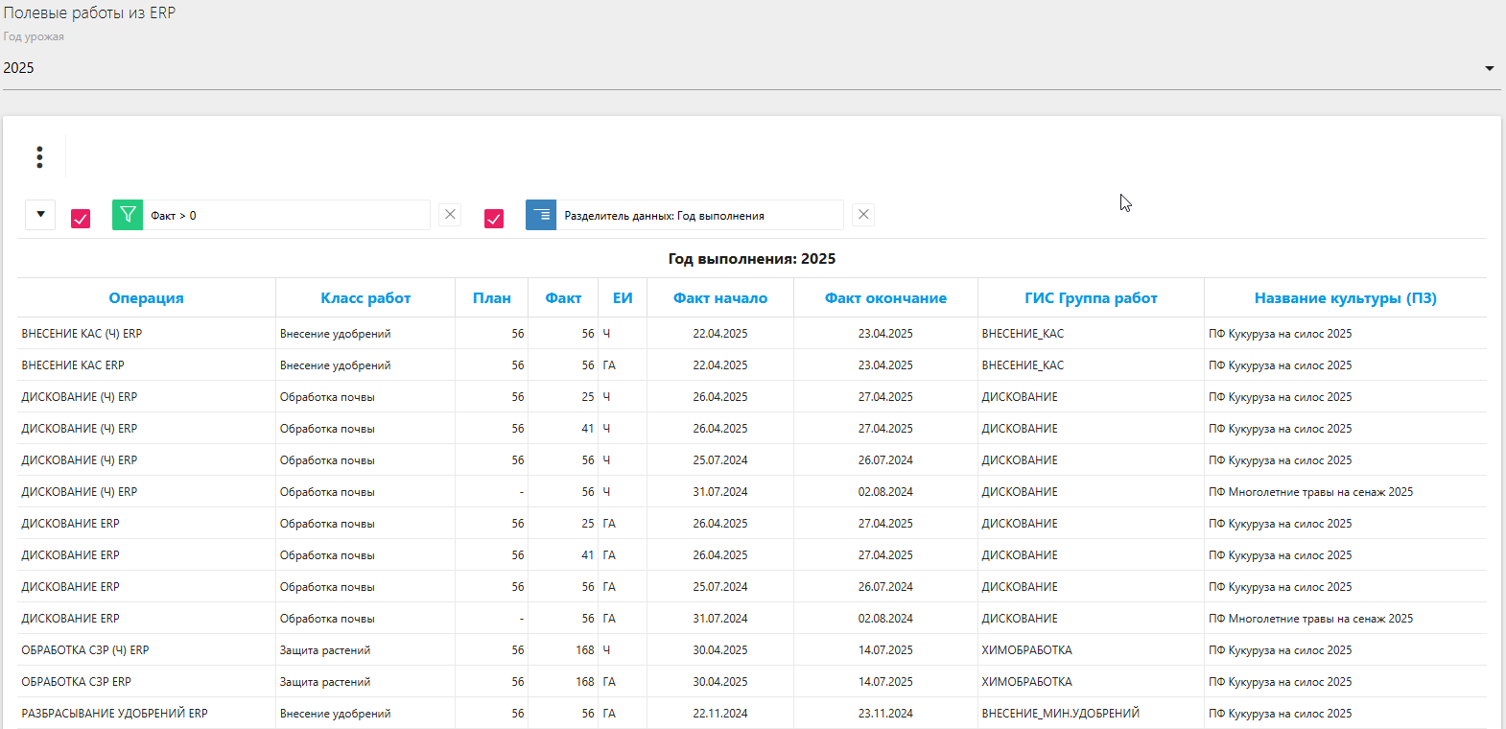The width and height of the screenshot is (1506, 729).
Task: Remove the 'Разделитель данных' grouping
Action: (x=863, y=215)
